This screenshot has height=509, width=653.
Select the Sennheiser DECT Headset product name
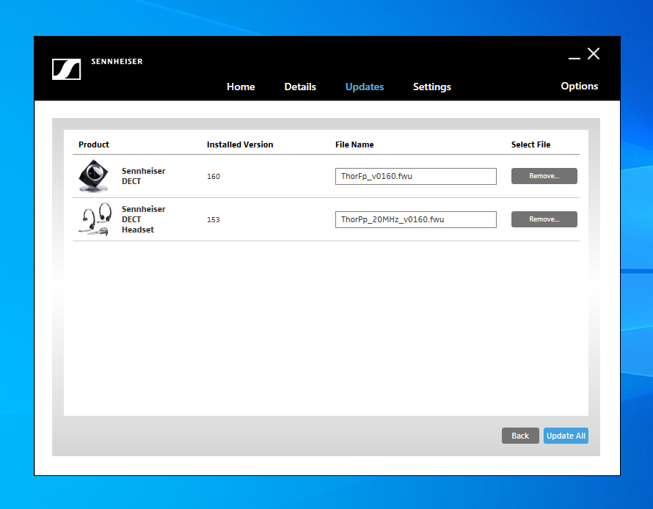pyautogui.click(x=143, y=219)
